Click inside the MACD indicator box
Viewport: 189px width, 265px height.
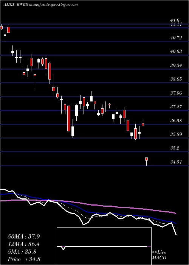click(104, 246)
